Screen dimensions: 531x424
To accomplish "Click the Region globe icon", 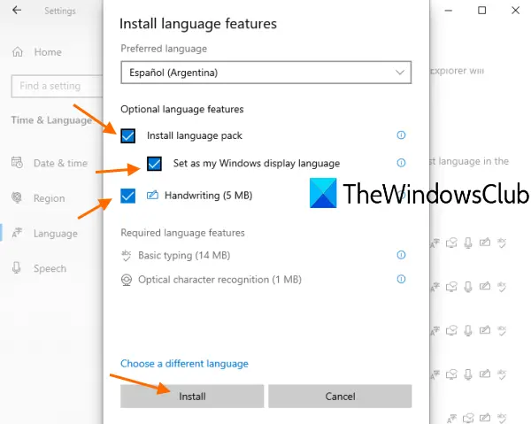I will click(x=17, y=197).
